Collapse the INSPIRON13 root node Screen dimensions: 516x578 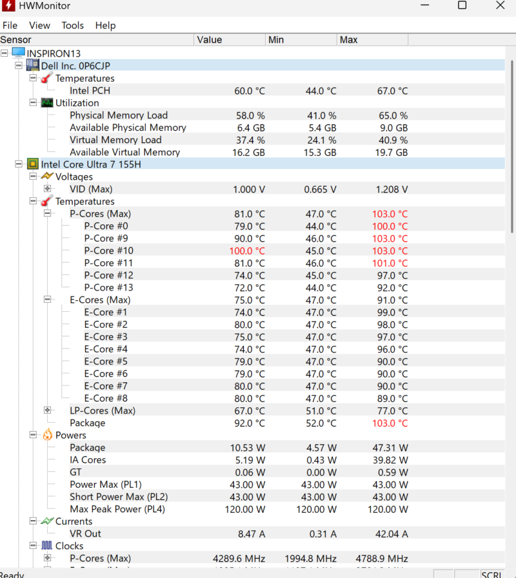[5, 53]
